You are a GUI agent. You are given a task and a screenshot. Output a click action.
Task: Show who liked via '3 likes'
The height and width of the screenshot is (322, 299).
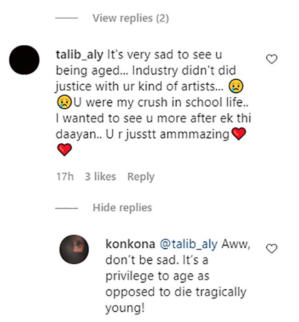(100, 176)
